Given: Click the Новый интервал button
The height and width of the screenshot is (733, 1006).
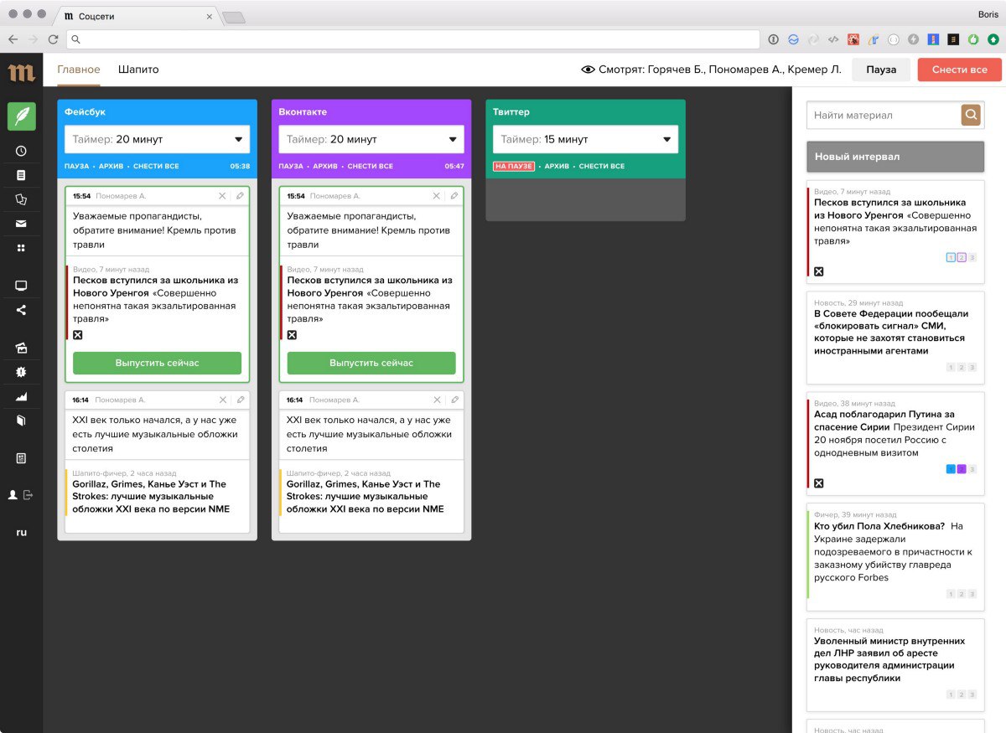Looking at the screenshot, I should (895, 157).
